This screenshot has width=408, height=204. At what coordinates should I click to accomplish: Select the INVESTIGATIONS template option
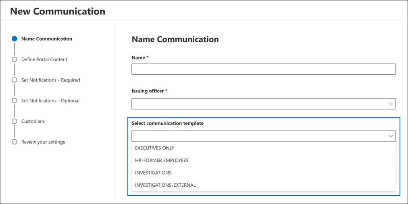(263, 173)
